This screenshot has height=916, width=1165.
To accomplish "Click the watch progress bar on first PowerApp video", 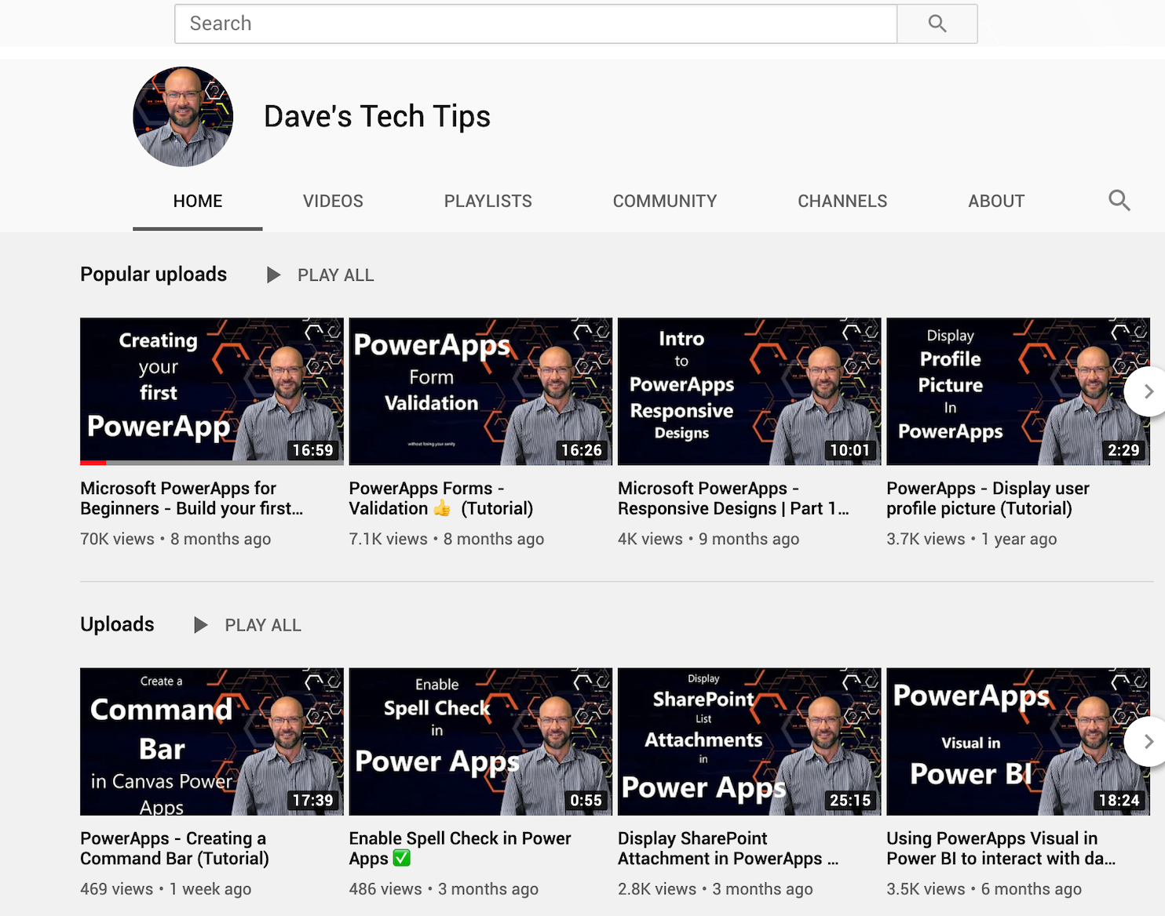I will pyautogui.click(x=212, y=463).
